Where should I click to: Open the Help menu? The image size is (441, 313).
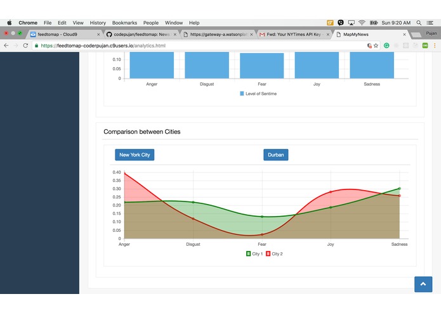(x=194, y=23)
